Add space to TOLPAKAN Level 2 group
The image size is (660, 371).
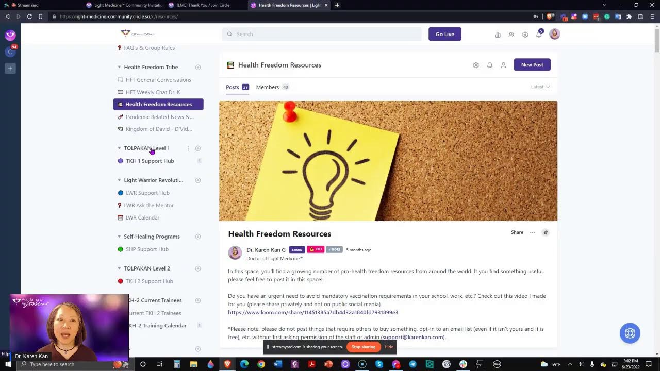click(x=198, y=268)
